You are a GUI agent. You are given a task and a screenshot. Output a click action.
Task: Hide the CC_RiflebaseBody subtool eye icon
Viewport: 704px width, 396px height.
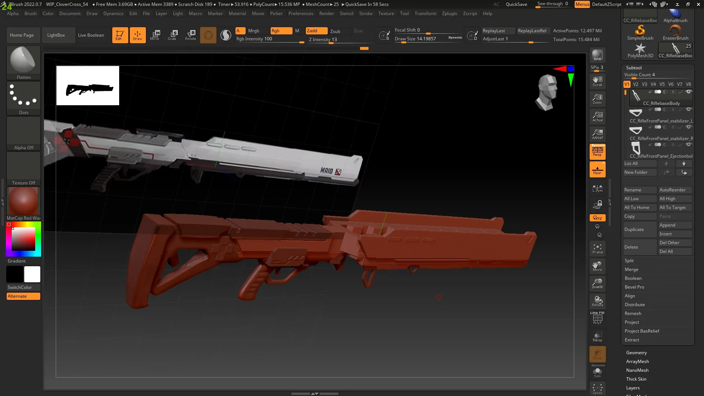click(689, 92)
